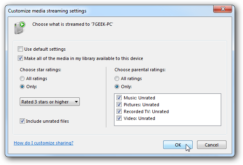Select Only under star ratings

pyautogui.click(x=22, y=87)
